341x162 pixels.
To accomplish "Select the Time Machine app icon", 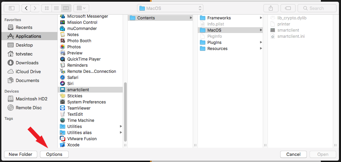I will [63, 120].
